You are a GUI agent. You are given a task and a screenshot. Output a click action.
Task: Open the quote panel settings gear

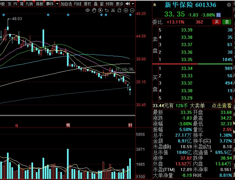point(229,5)
